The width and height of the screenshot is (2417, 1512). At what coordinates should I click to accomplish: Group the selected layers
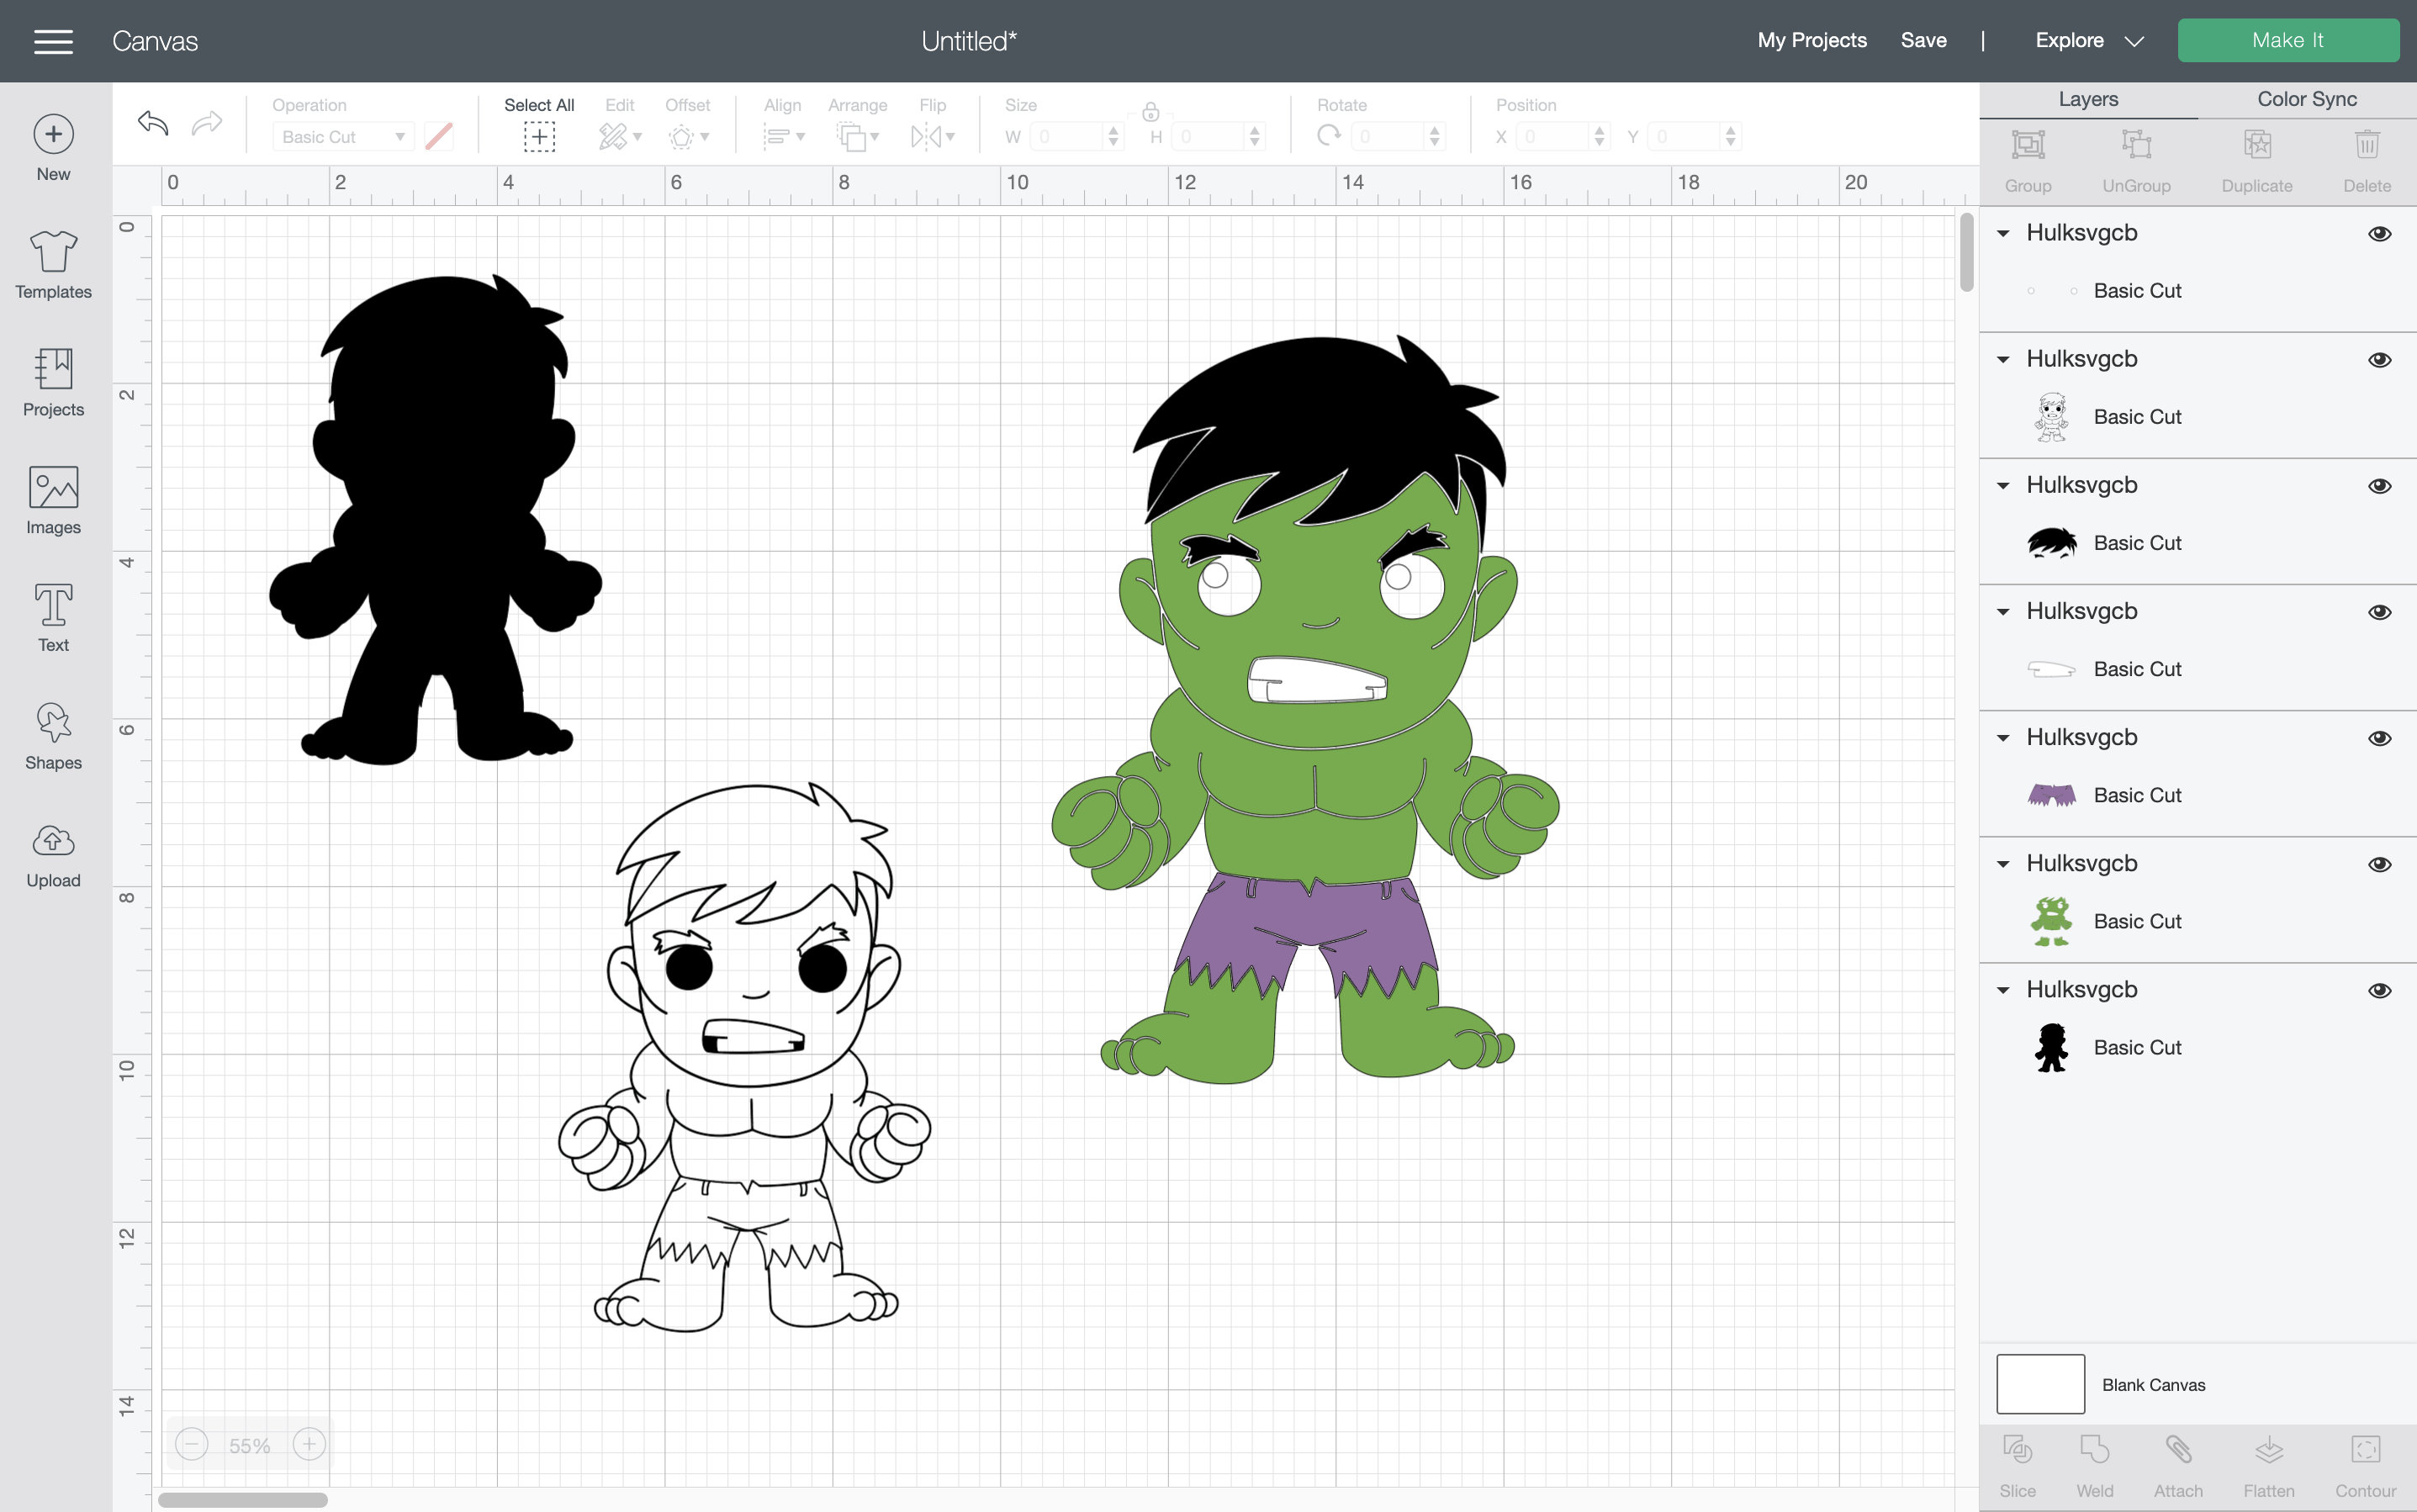[2028, 161]
